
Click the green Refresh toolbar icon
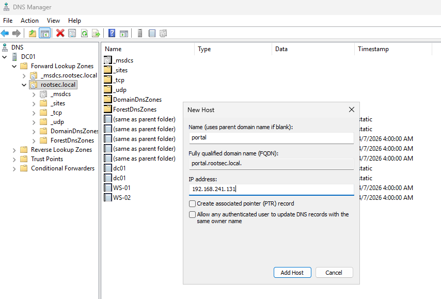pos(84,33)
